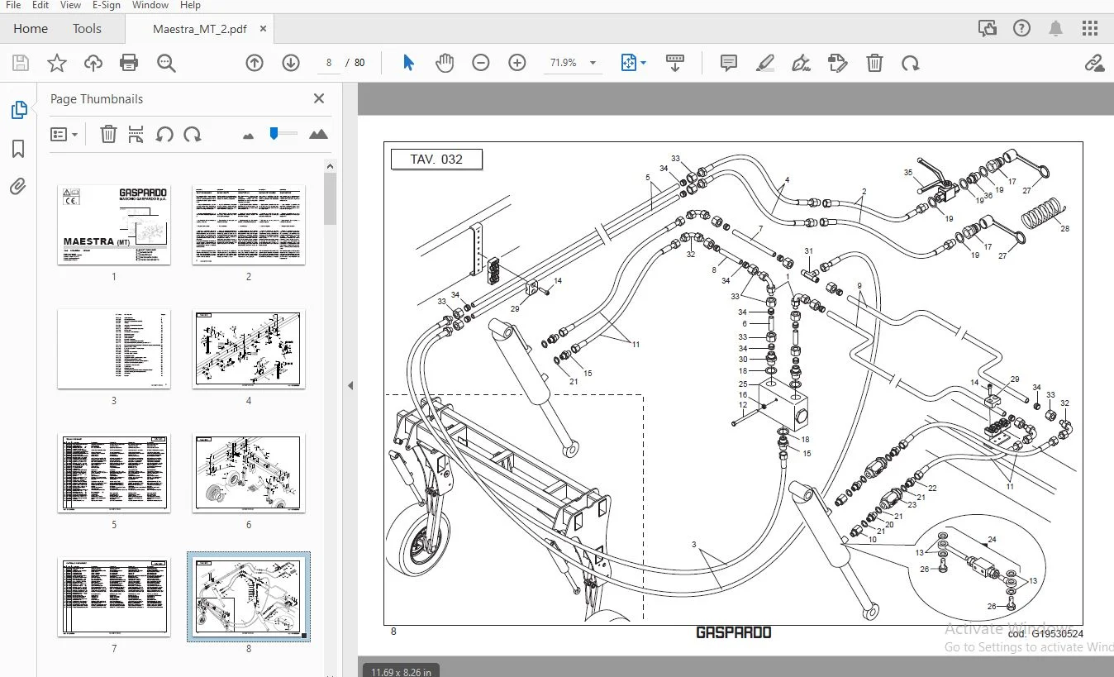Screen dimensions: 1114x677
Task: Open the File menu
Action: click(x=13, y=5)
